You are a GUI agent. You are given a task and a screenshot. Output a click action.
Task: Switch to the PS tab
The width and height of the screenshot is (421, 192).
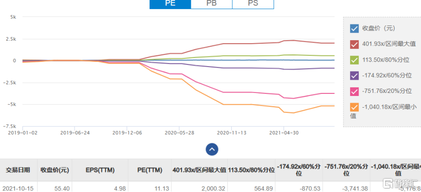point(253,4)
